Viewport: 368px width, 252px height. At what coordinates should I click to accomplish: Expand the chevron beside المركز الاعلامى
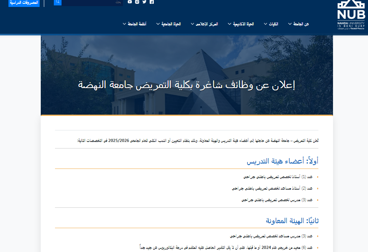(192, 24)
